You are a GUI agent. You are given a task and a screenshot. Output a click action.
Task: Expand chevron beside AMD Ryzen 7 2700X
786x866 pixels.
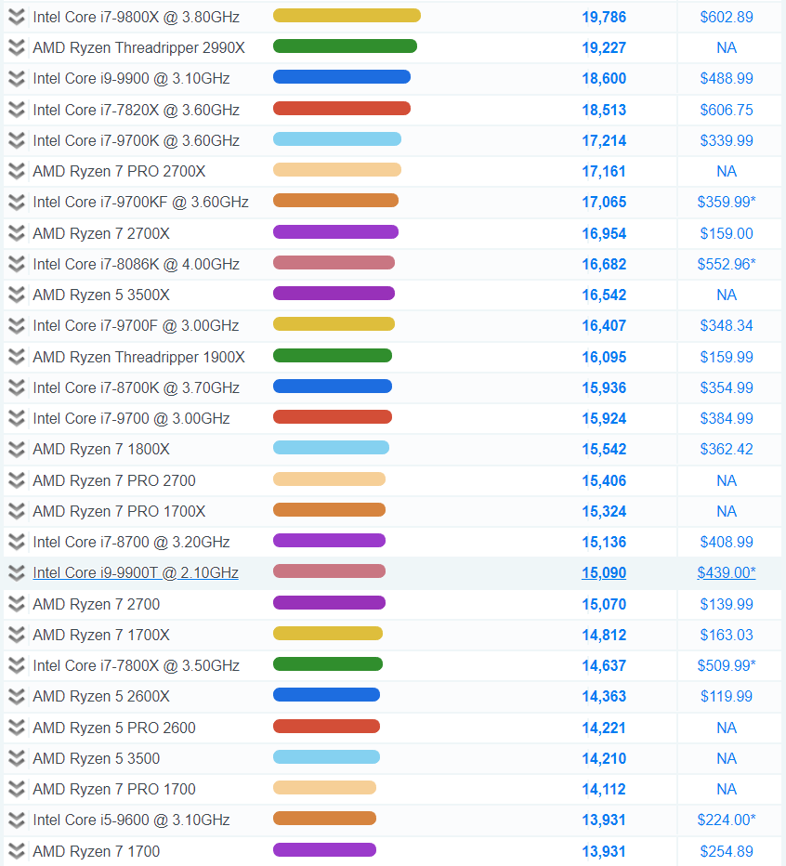tap(17, 233)
